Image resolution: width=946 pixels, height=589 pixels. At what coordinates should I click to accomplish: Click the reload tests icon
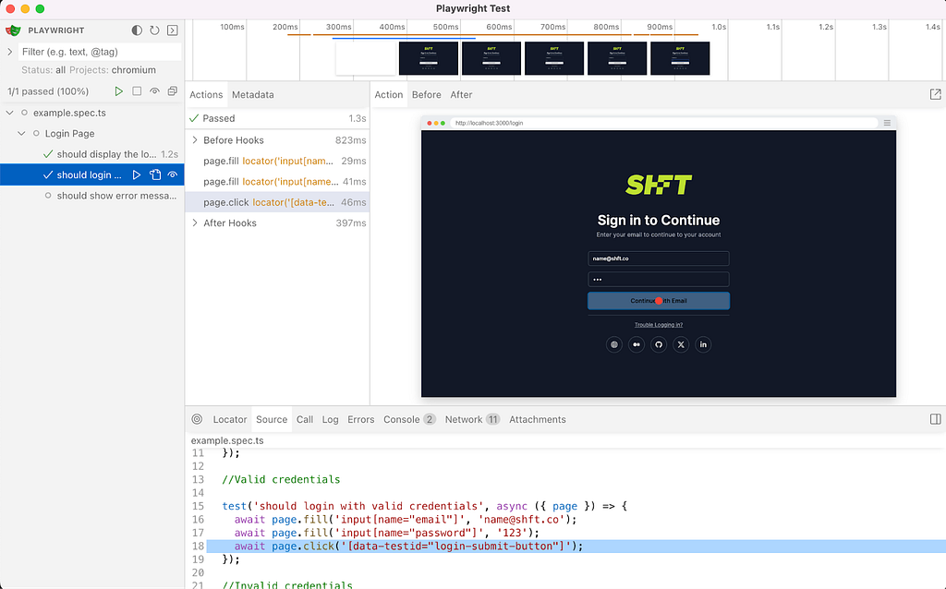click(x=154, y=30)
